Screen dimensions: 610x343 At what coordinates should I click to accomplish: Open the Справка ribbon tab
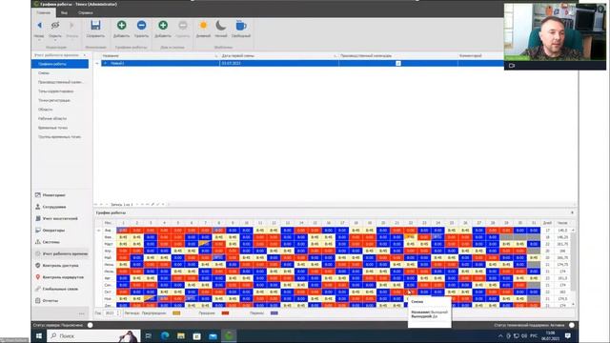click(85, 12)
